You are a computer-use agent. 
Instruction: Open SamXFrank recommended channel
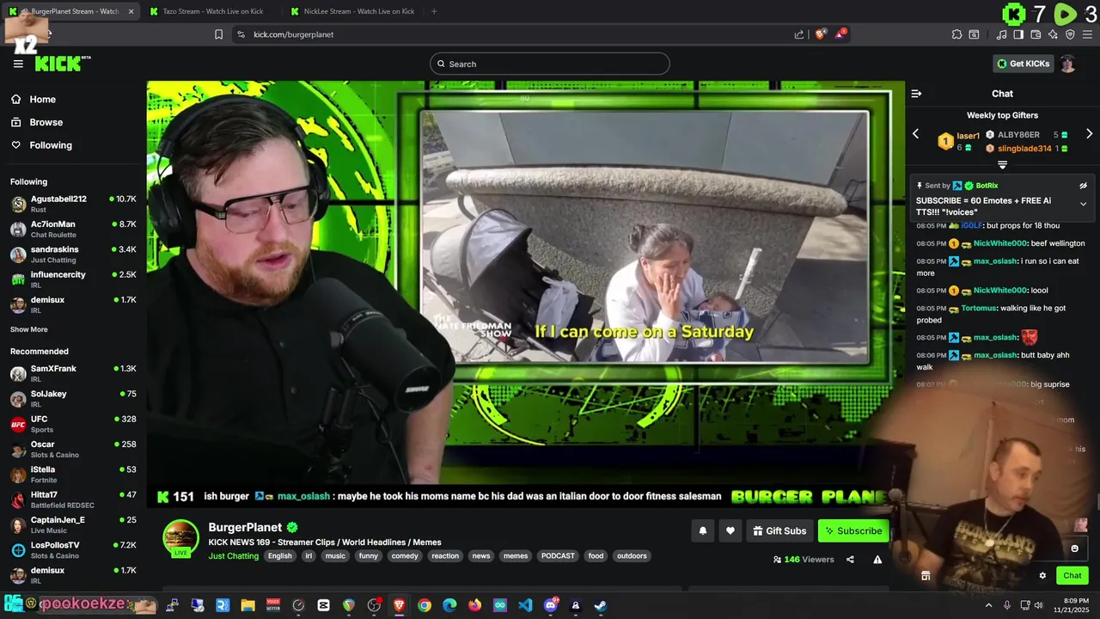(x=73, y=373)
